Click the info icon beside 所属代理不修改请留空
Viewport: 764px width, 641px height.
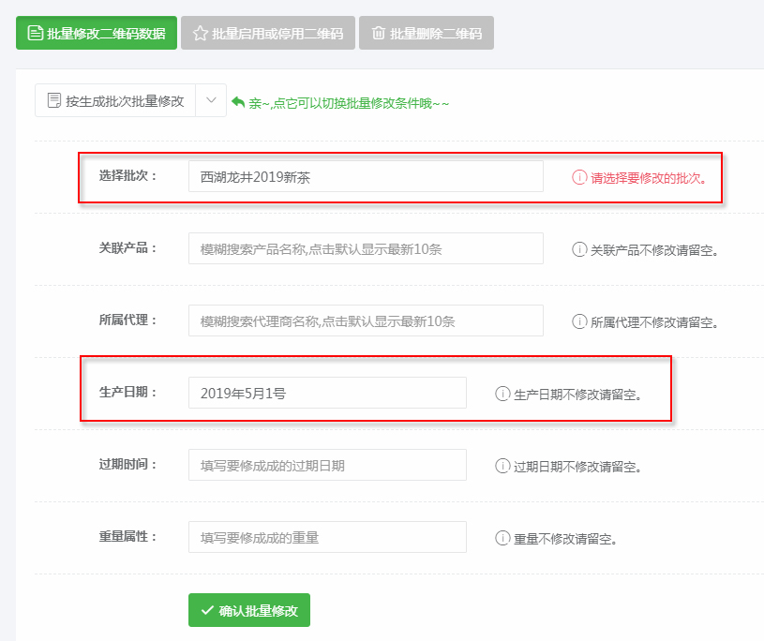(578, 321)
